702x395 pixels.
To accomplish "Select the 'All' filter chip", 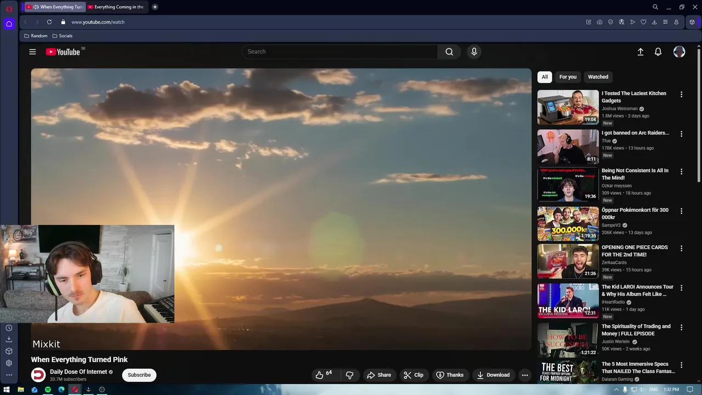I will tap(545, 77).
